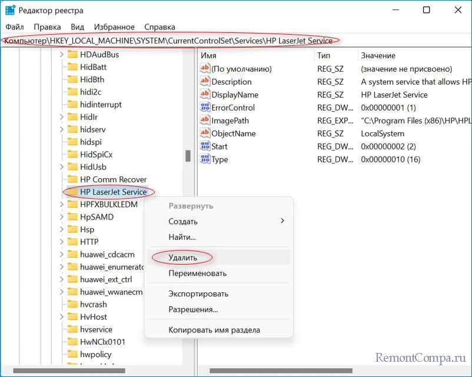Click the ErrorControl DWORD value icon
The width and height of the screenshot is (472, 377).
coord(205,108)
